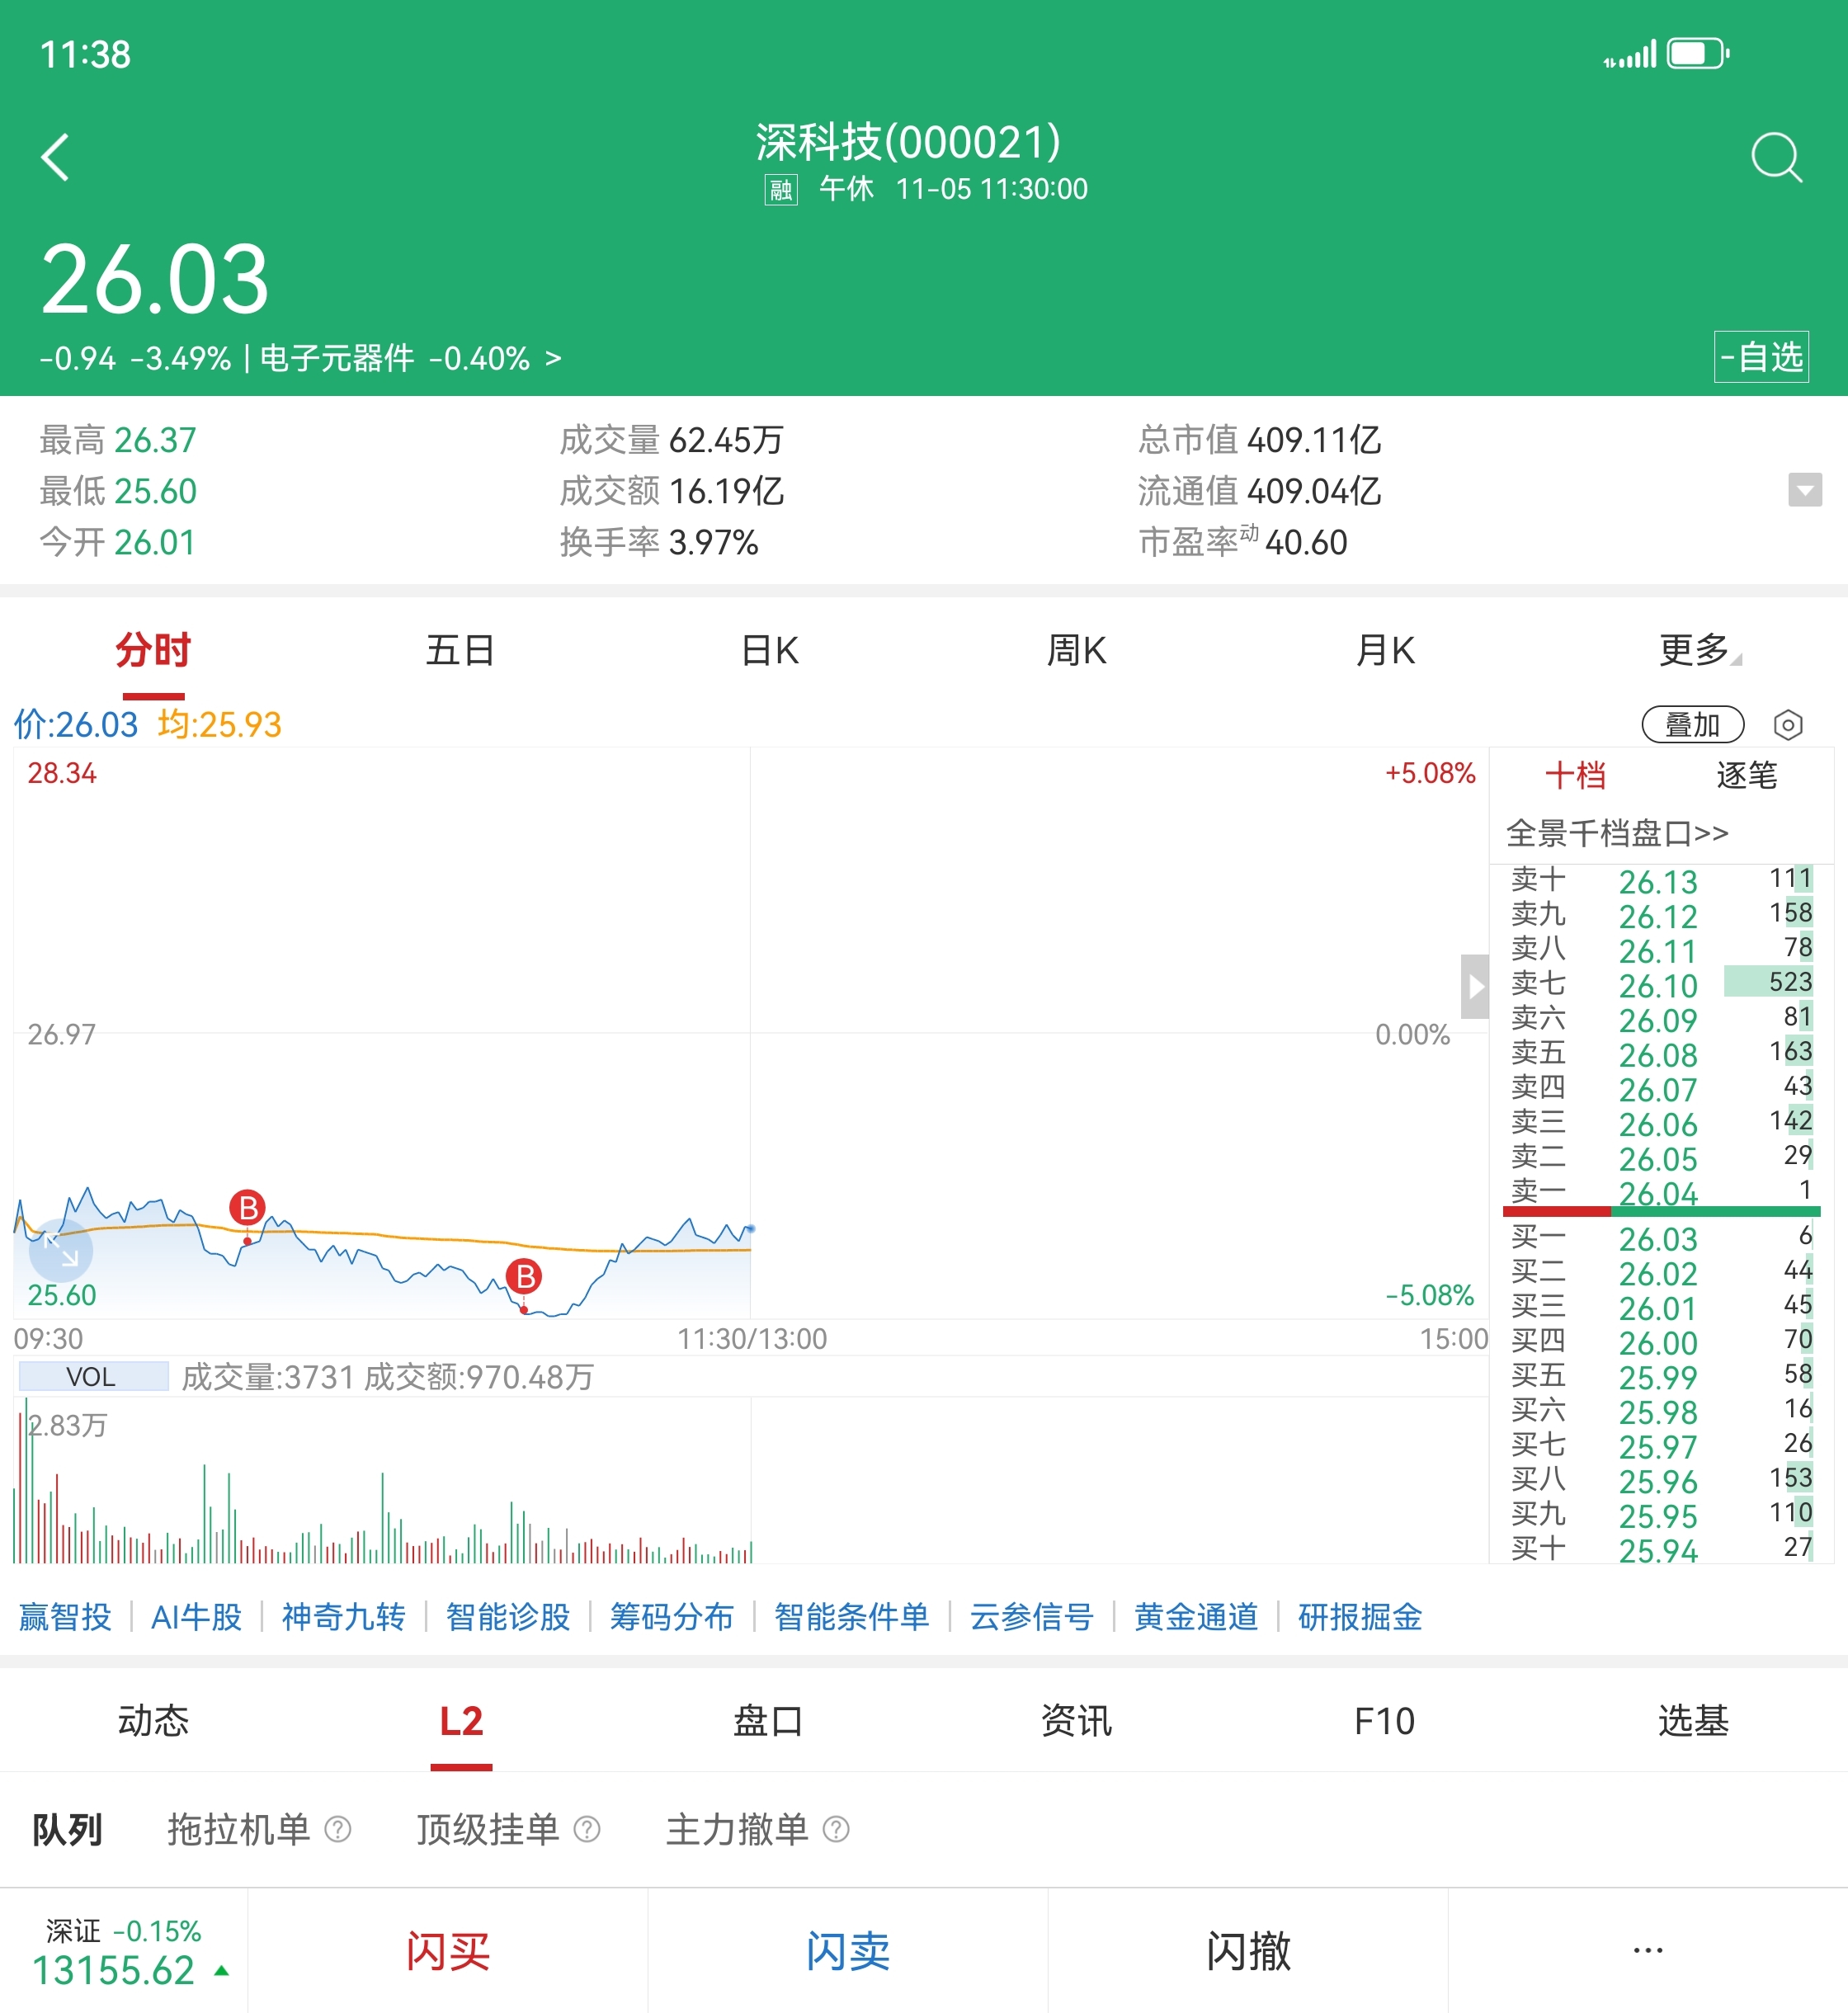Toggle the 叠加 overlay button

(x=1692, y=724)
